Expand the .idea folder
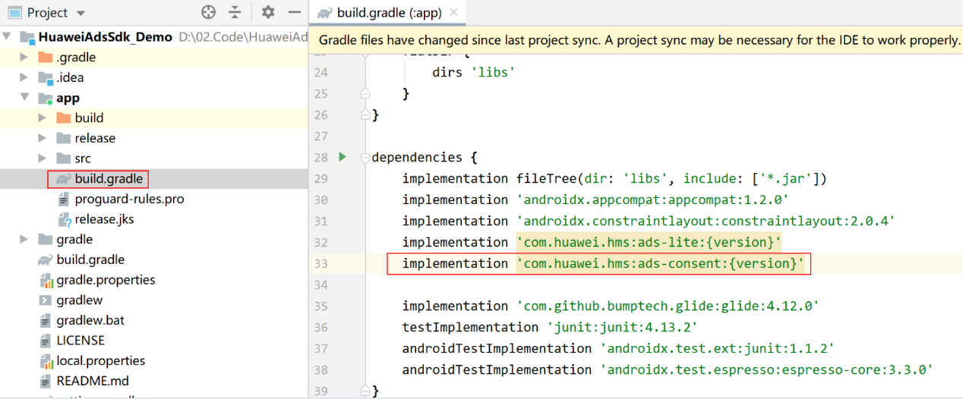 24,77
